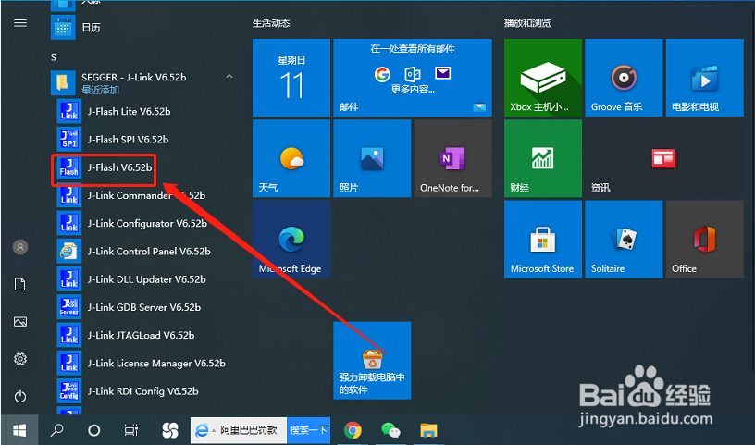Screen dimensions: 755x445
Task: Collapse the SEGGER - J-Link V6.52b folder
Action: [x=229, y=77]
